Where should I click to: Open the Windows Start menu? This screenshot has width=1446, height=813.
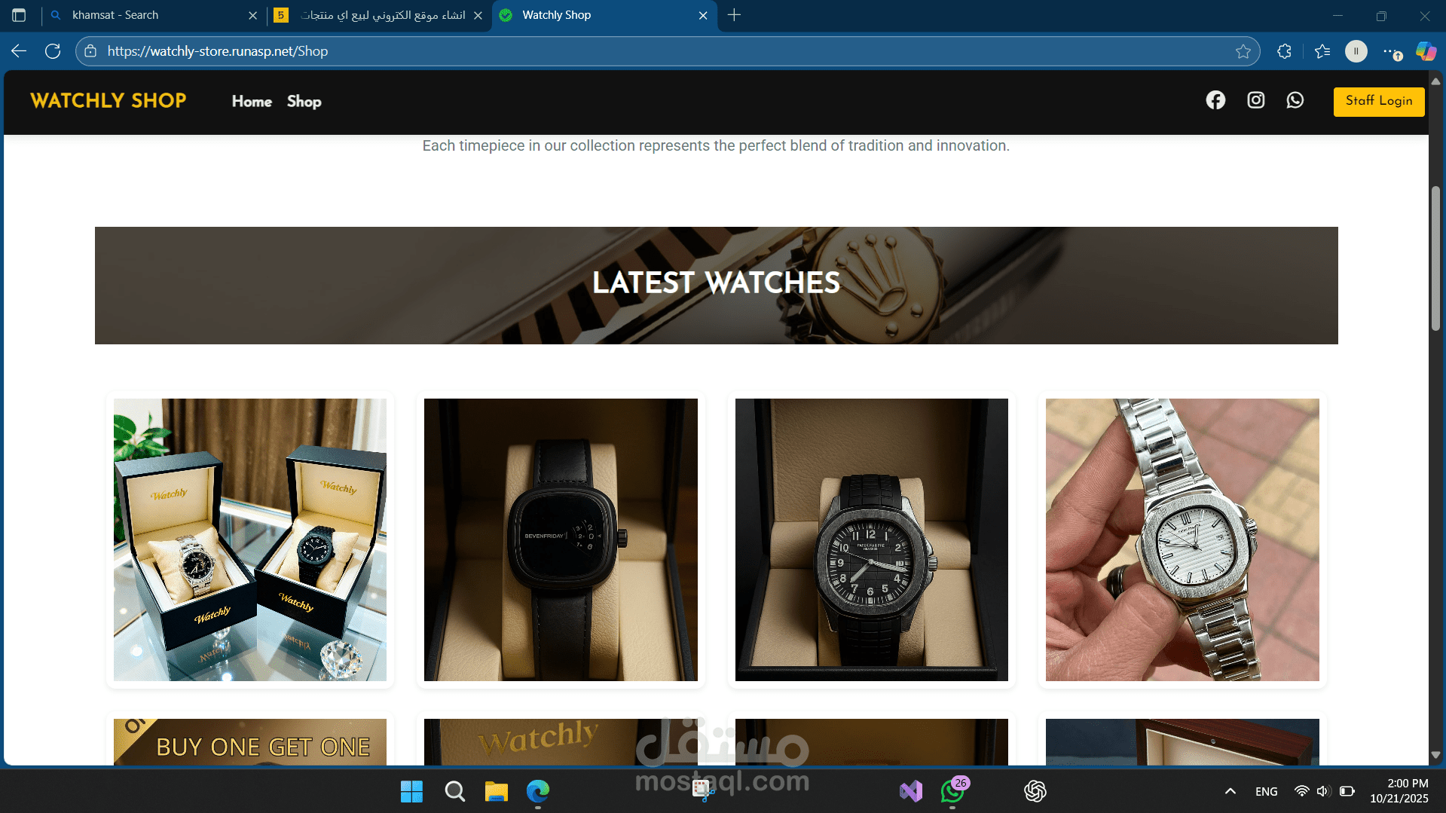click(411, 791)
